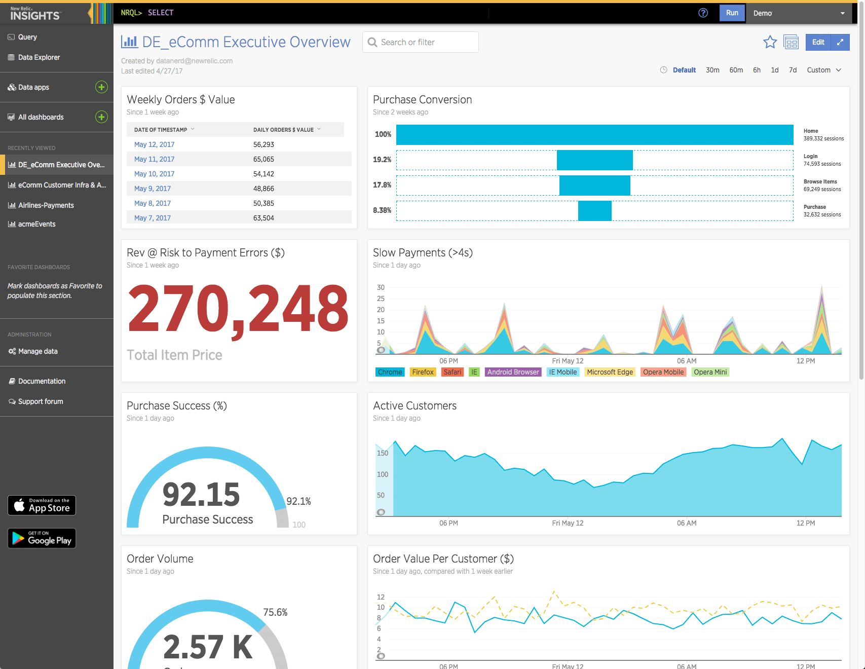Image resolution: width=865 pixels, height=669 pixels.
Task: Click the Run button
Action: coord(732,13)
